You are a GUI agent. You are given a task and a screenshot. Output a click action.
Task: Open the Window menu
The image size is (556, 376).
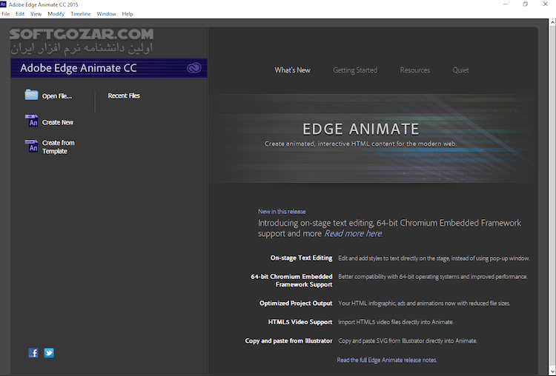click(x=106, y=14)
